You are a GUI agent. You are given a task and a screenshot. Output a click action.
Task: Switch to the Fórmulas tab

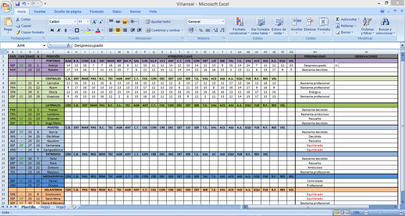[97, 12]
